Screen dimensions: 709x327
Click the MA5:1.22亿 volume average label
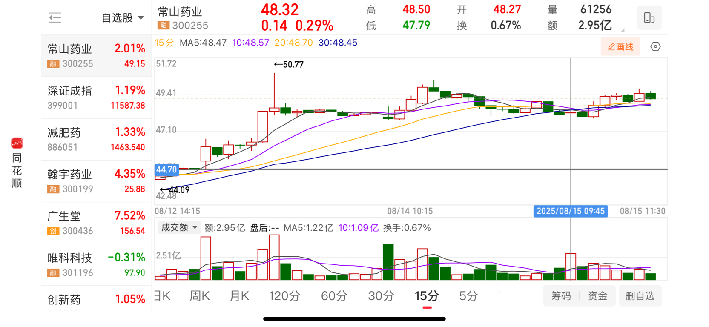[308, 228]
